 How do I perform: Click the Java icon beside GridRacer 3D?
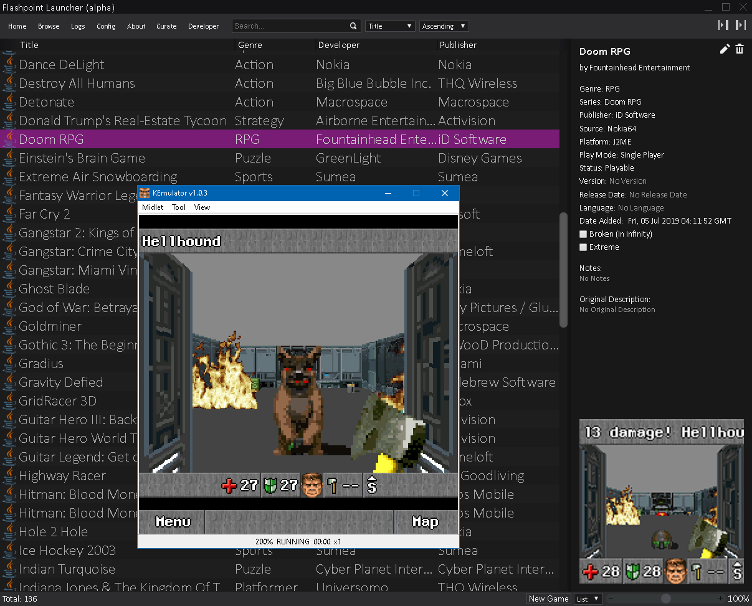coord(9,401)
